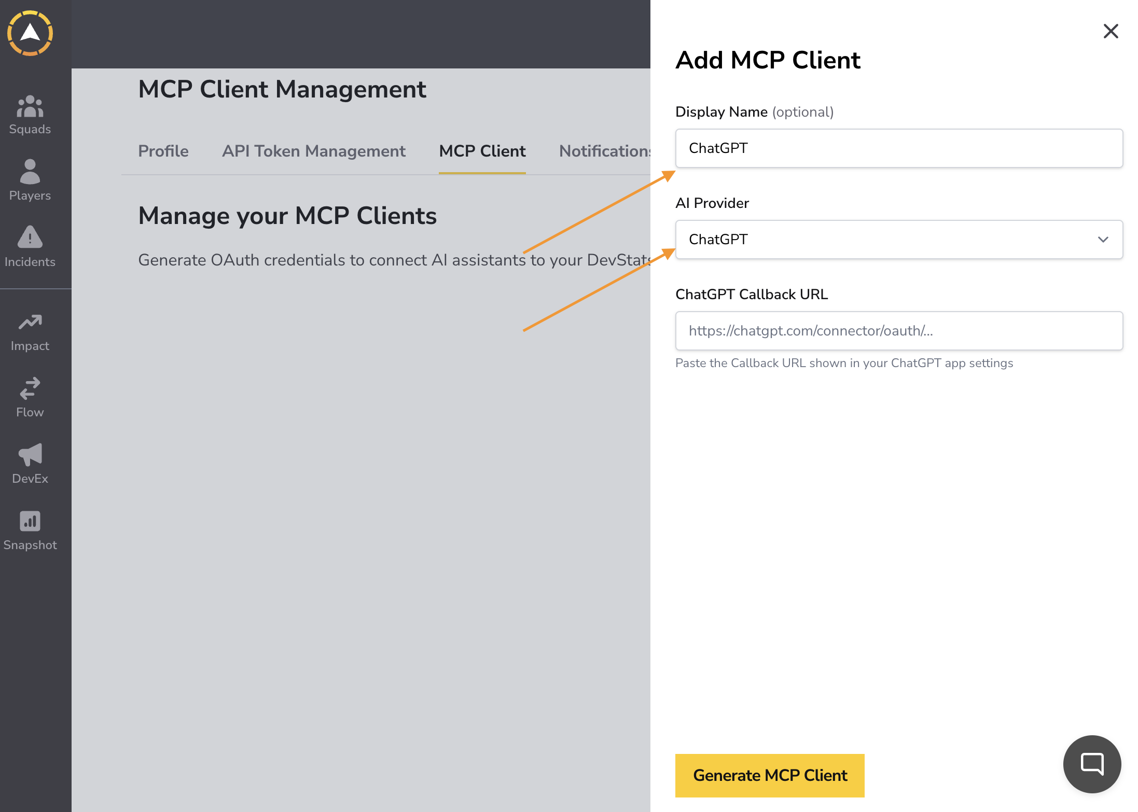Open the Incidents view

click(x=30, y=247)
